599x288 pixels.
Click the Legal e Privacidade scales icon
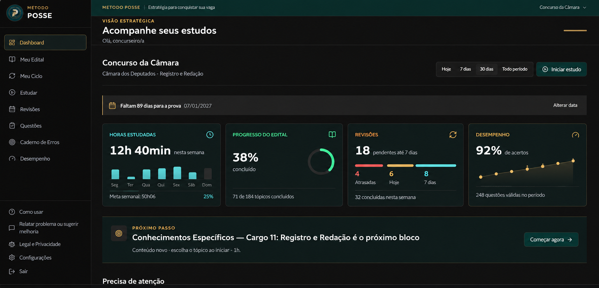coord(12,244)
